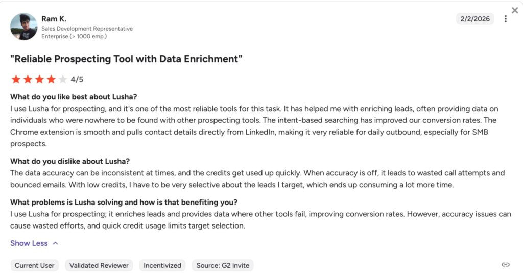Select the Validated Reviewer tag
523x278 pixels.
(x=99, y=265)
